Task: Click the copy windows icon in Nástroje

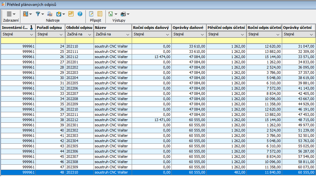Action: tap(50, 14)
